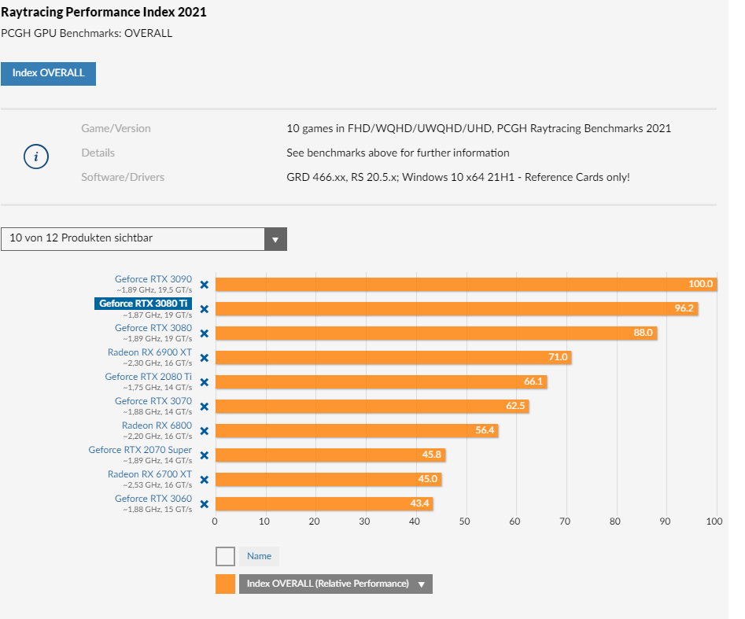Click the 'Raytracing Performance Index 2021' heading
745x619 pixels.
coord(104,12)
